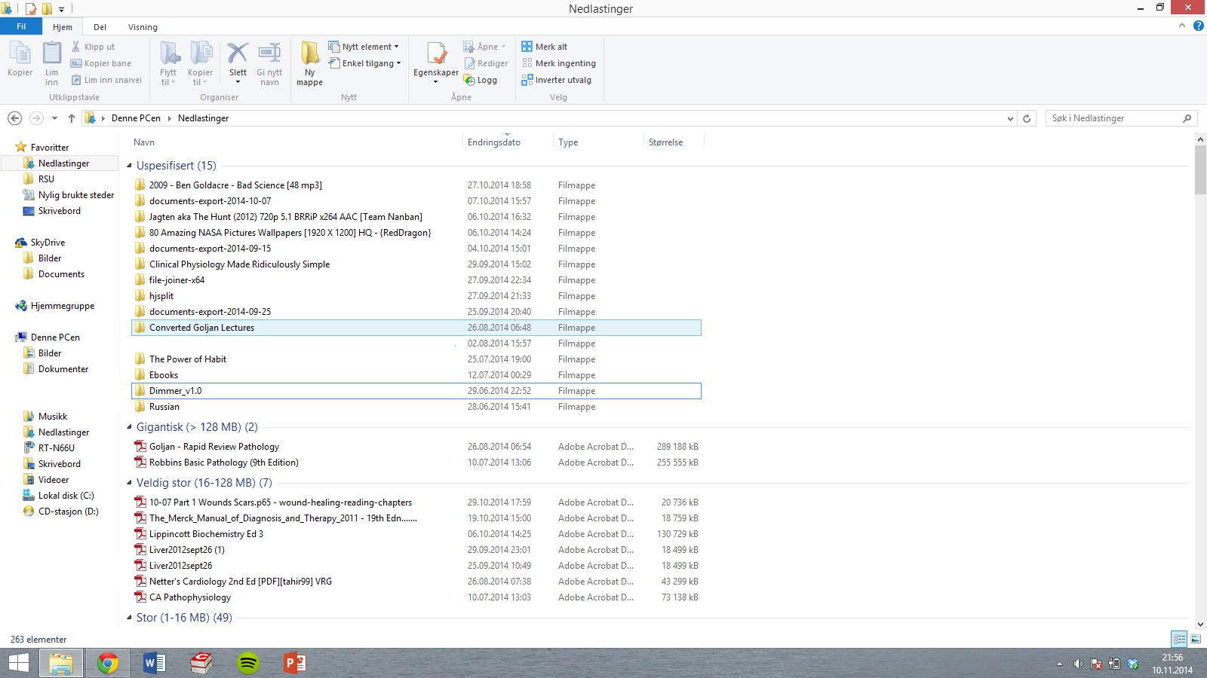
Task: Click Merk alt (select all)
Action: point(544,47)
